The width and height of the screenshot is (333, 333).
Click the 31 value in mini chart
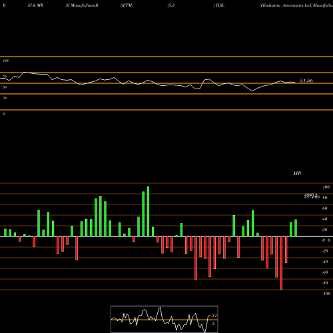(214, 316)
